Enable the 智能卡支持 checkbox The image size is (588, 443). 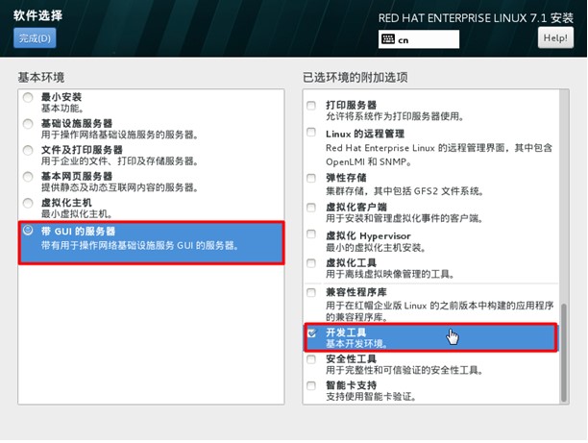pyautogui.click(x=311, y=386)
